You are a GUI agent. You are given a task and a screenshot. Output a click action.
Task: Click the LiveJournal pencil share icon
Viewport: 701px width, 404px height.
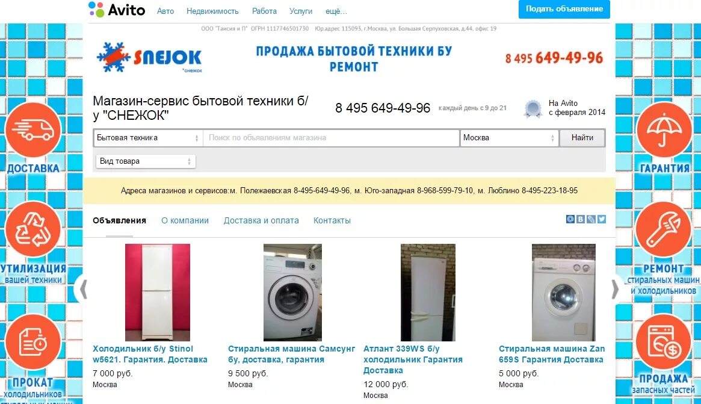pyautogui.click(x=591, y=219)
